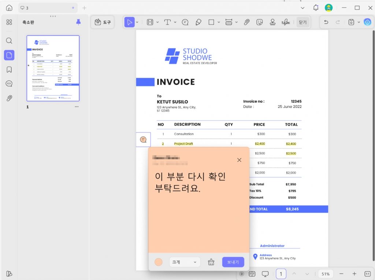The image size is (375, 280).
Task: Open the notifications bell
Action: coord(316,8)
